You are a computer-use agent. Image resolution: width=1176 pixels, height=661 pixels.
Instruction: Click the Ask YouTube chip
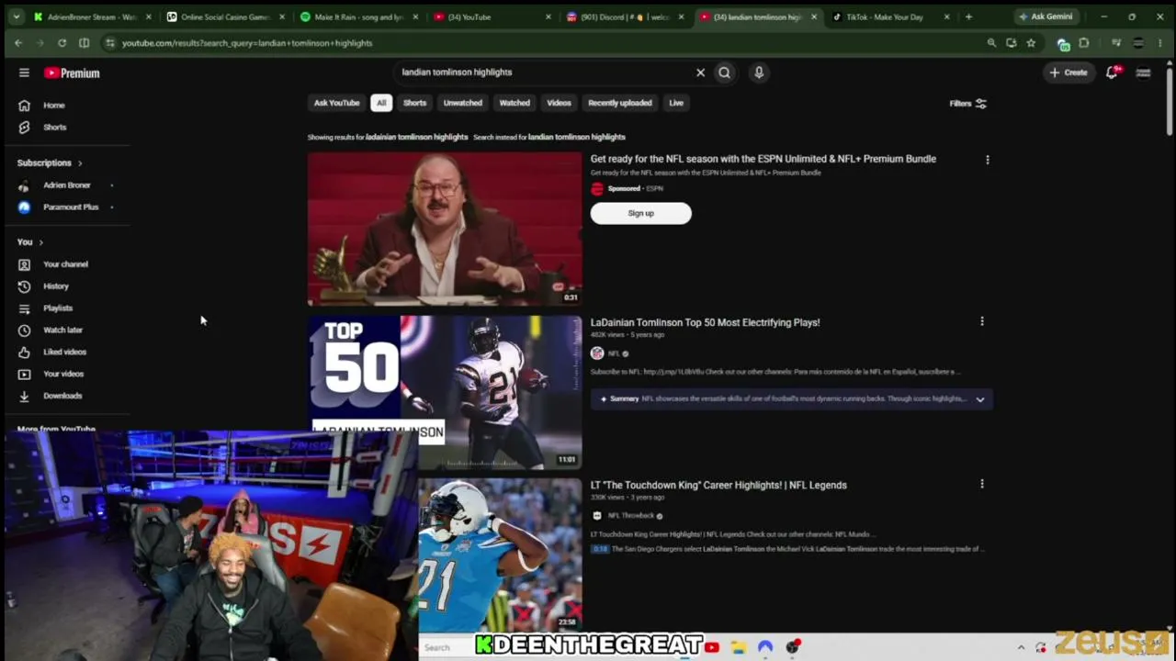336,103
